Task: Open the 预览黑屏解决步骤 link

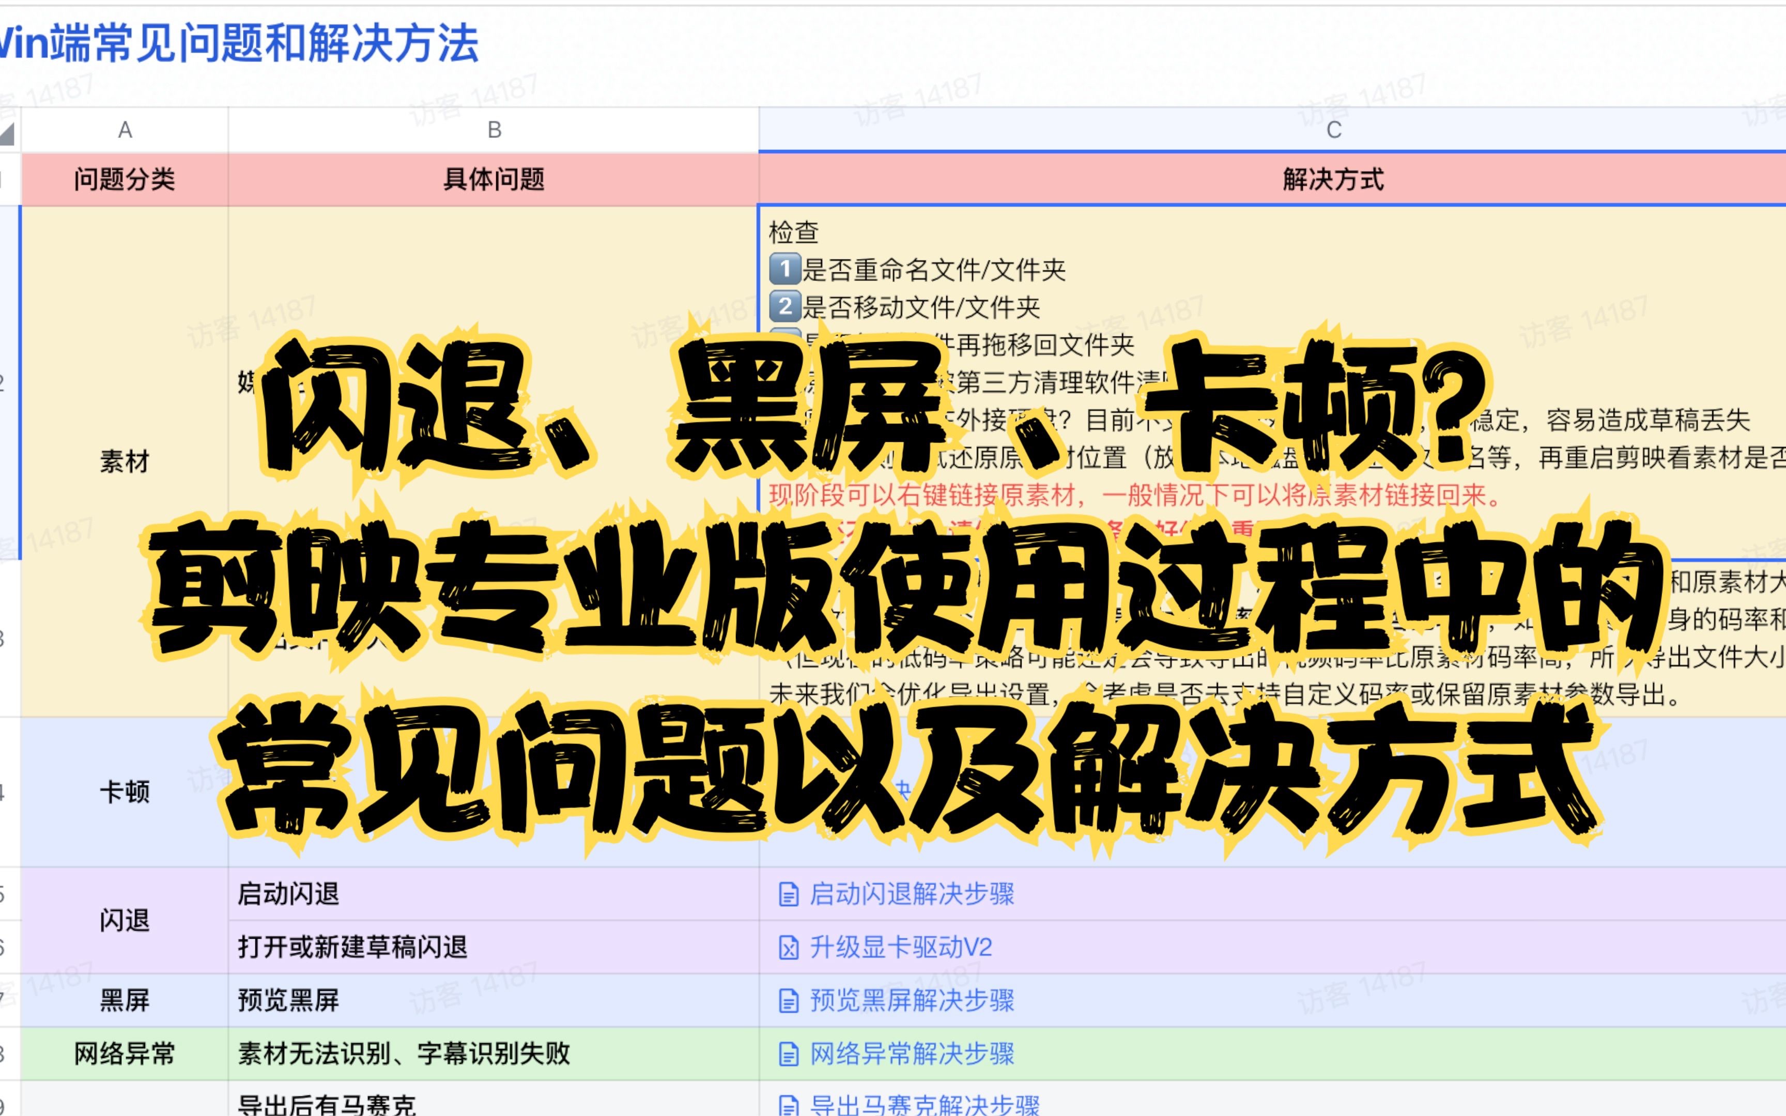Action: pos(912,1001)
